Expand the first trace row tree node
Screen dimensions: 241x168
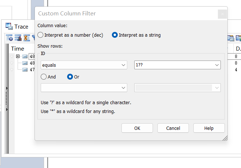18,56
